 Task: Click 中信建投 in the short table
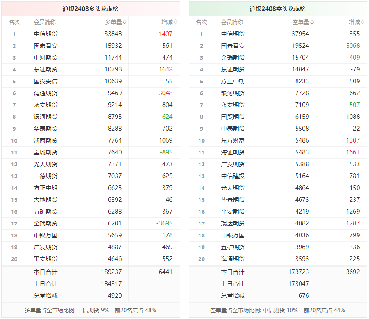click(x=233, y=176)
